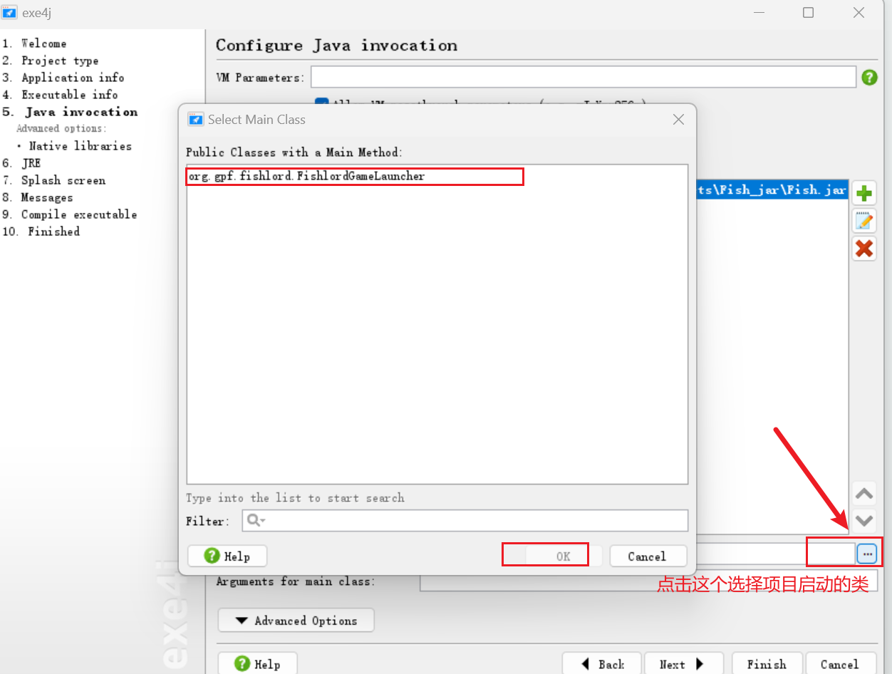This screenshot has height=674, width=892.
Task: Click into the Filter search field
Action: pos(465,521)
